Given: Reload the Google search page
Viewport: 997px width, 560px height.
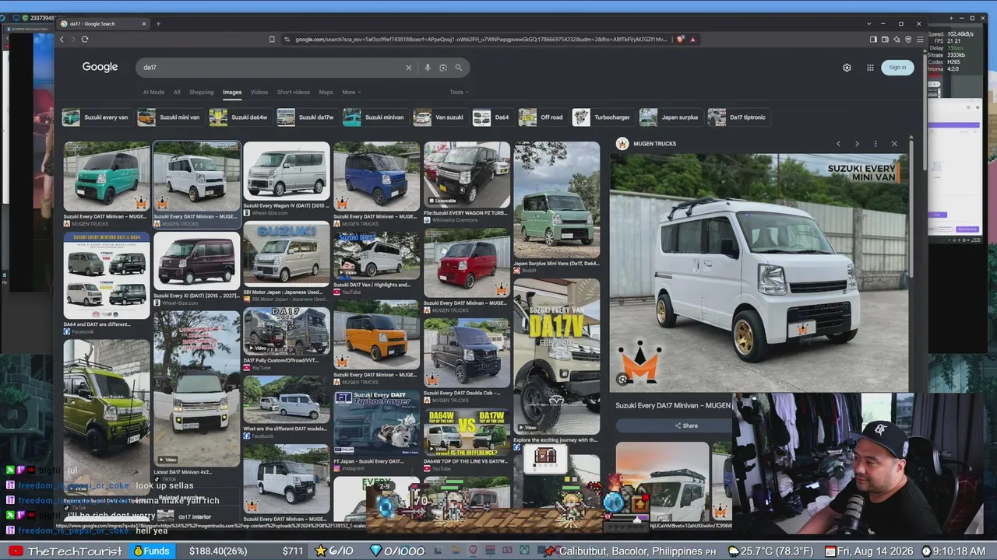Looking at the screenshot, I should (x=85, y=39).
